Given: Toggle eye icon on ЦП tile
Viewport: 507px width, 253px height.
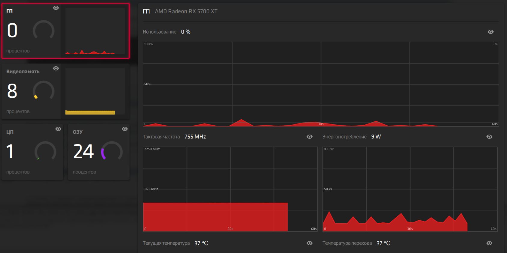Looking at the screenshot, I should (58, 129).
